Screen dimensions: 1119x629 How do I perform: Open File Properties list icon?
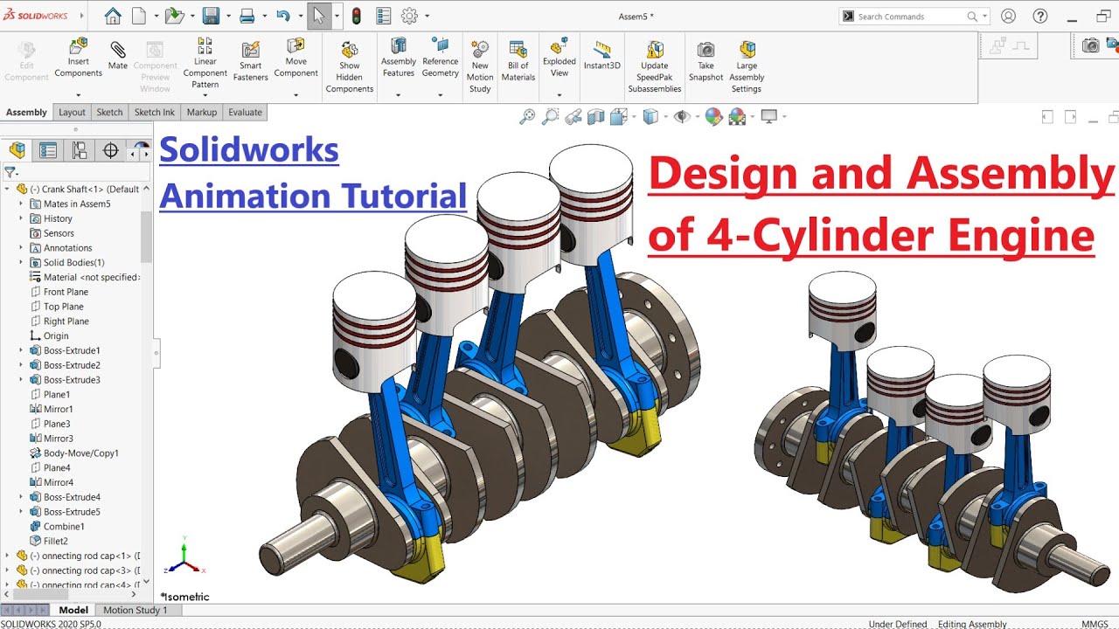(383, 16)
